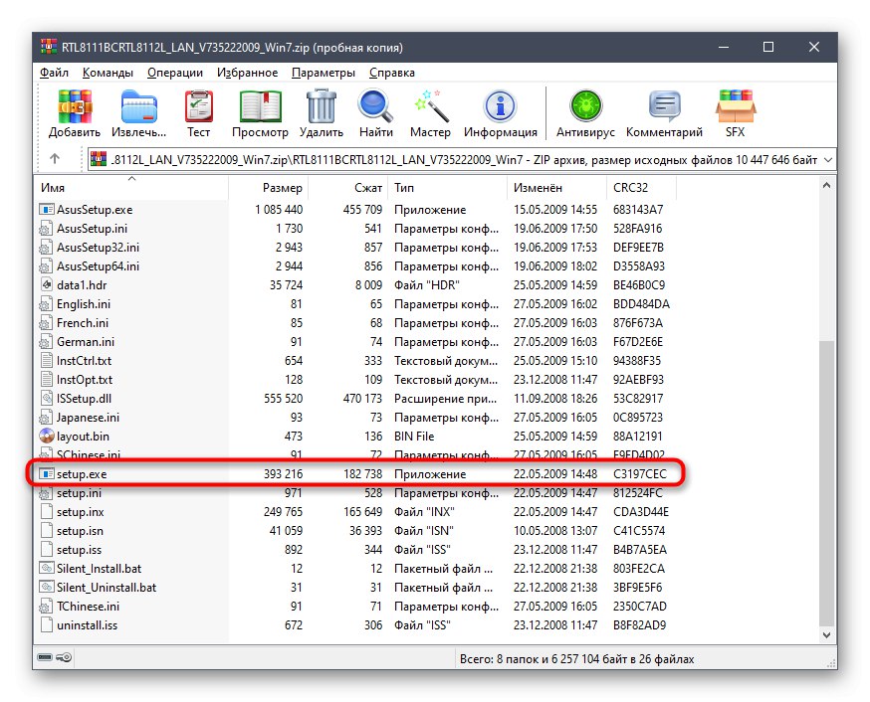Click the CRC32 value C3197CEC
The image size is (870, 702).
click(639, 474)
